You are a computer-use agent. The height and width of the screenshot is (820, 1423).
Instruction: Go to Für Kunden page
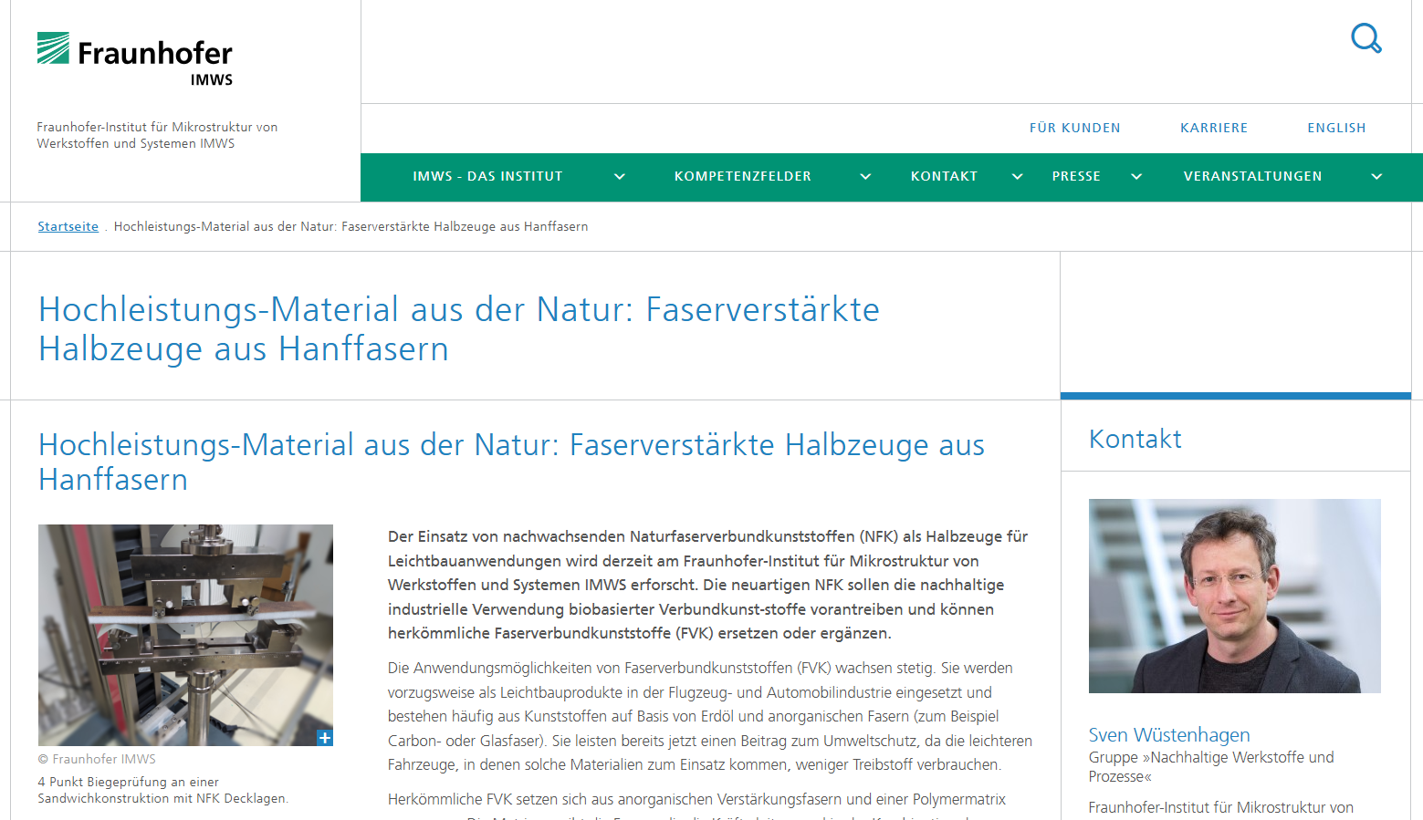(1074, 129)
